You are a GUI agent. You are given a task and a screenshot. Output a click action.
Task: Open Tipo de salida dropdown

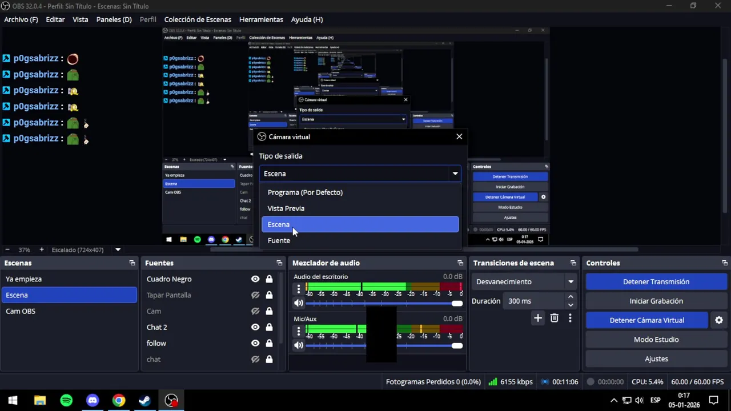point(360,174)
